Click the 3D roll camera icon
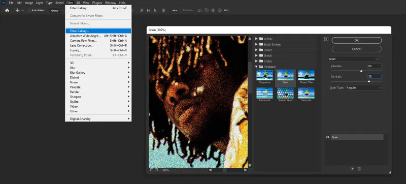This screenshot has height=184, width=406. coord(207,10)
